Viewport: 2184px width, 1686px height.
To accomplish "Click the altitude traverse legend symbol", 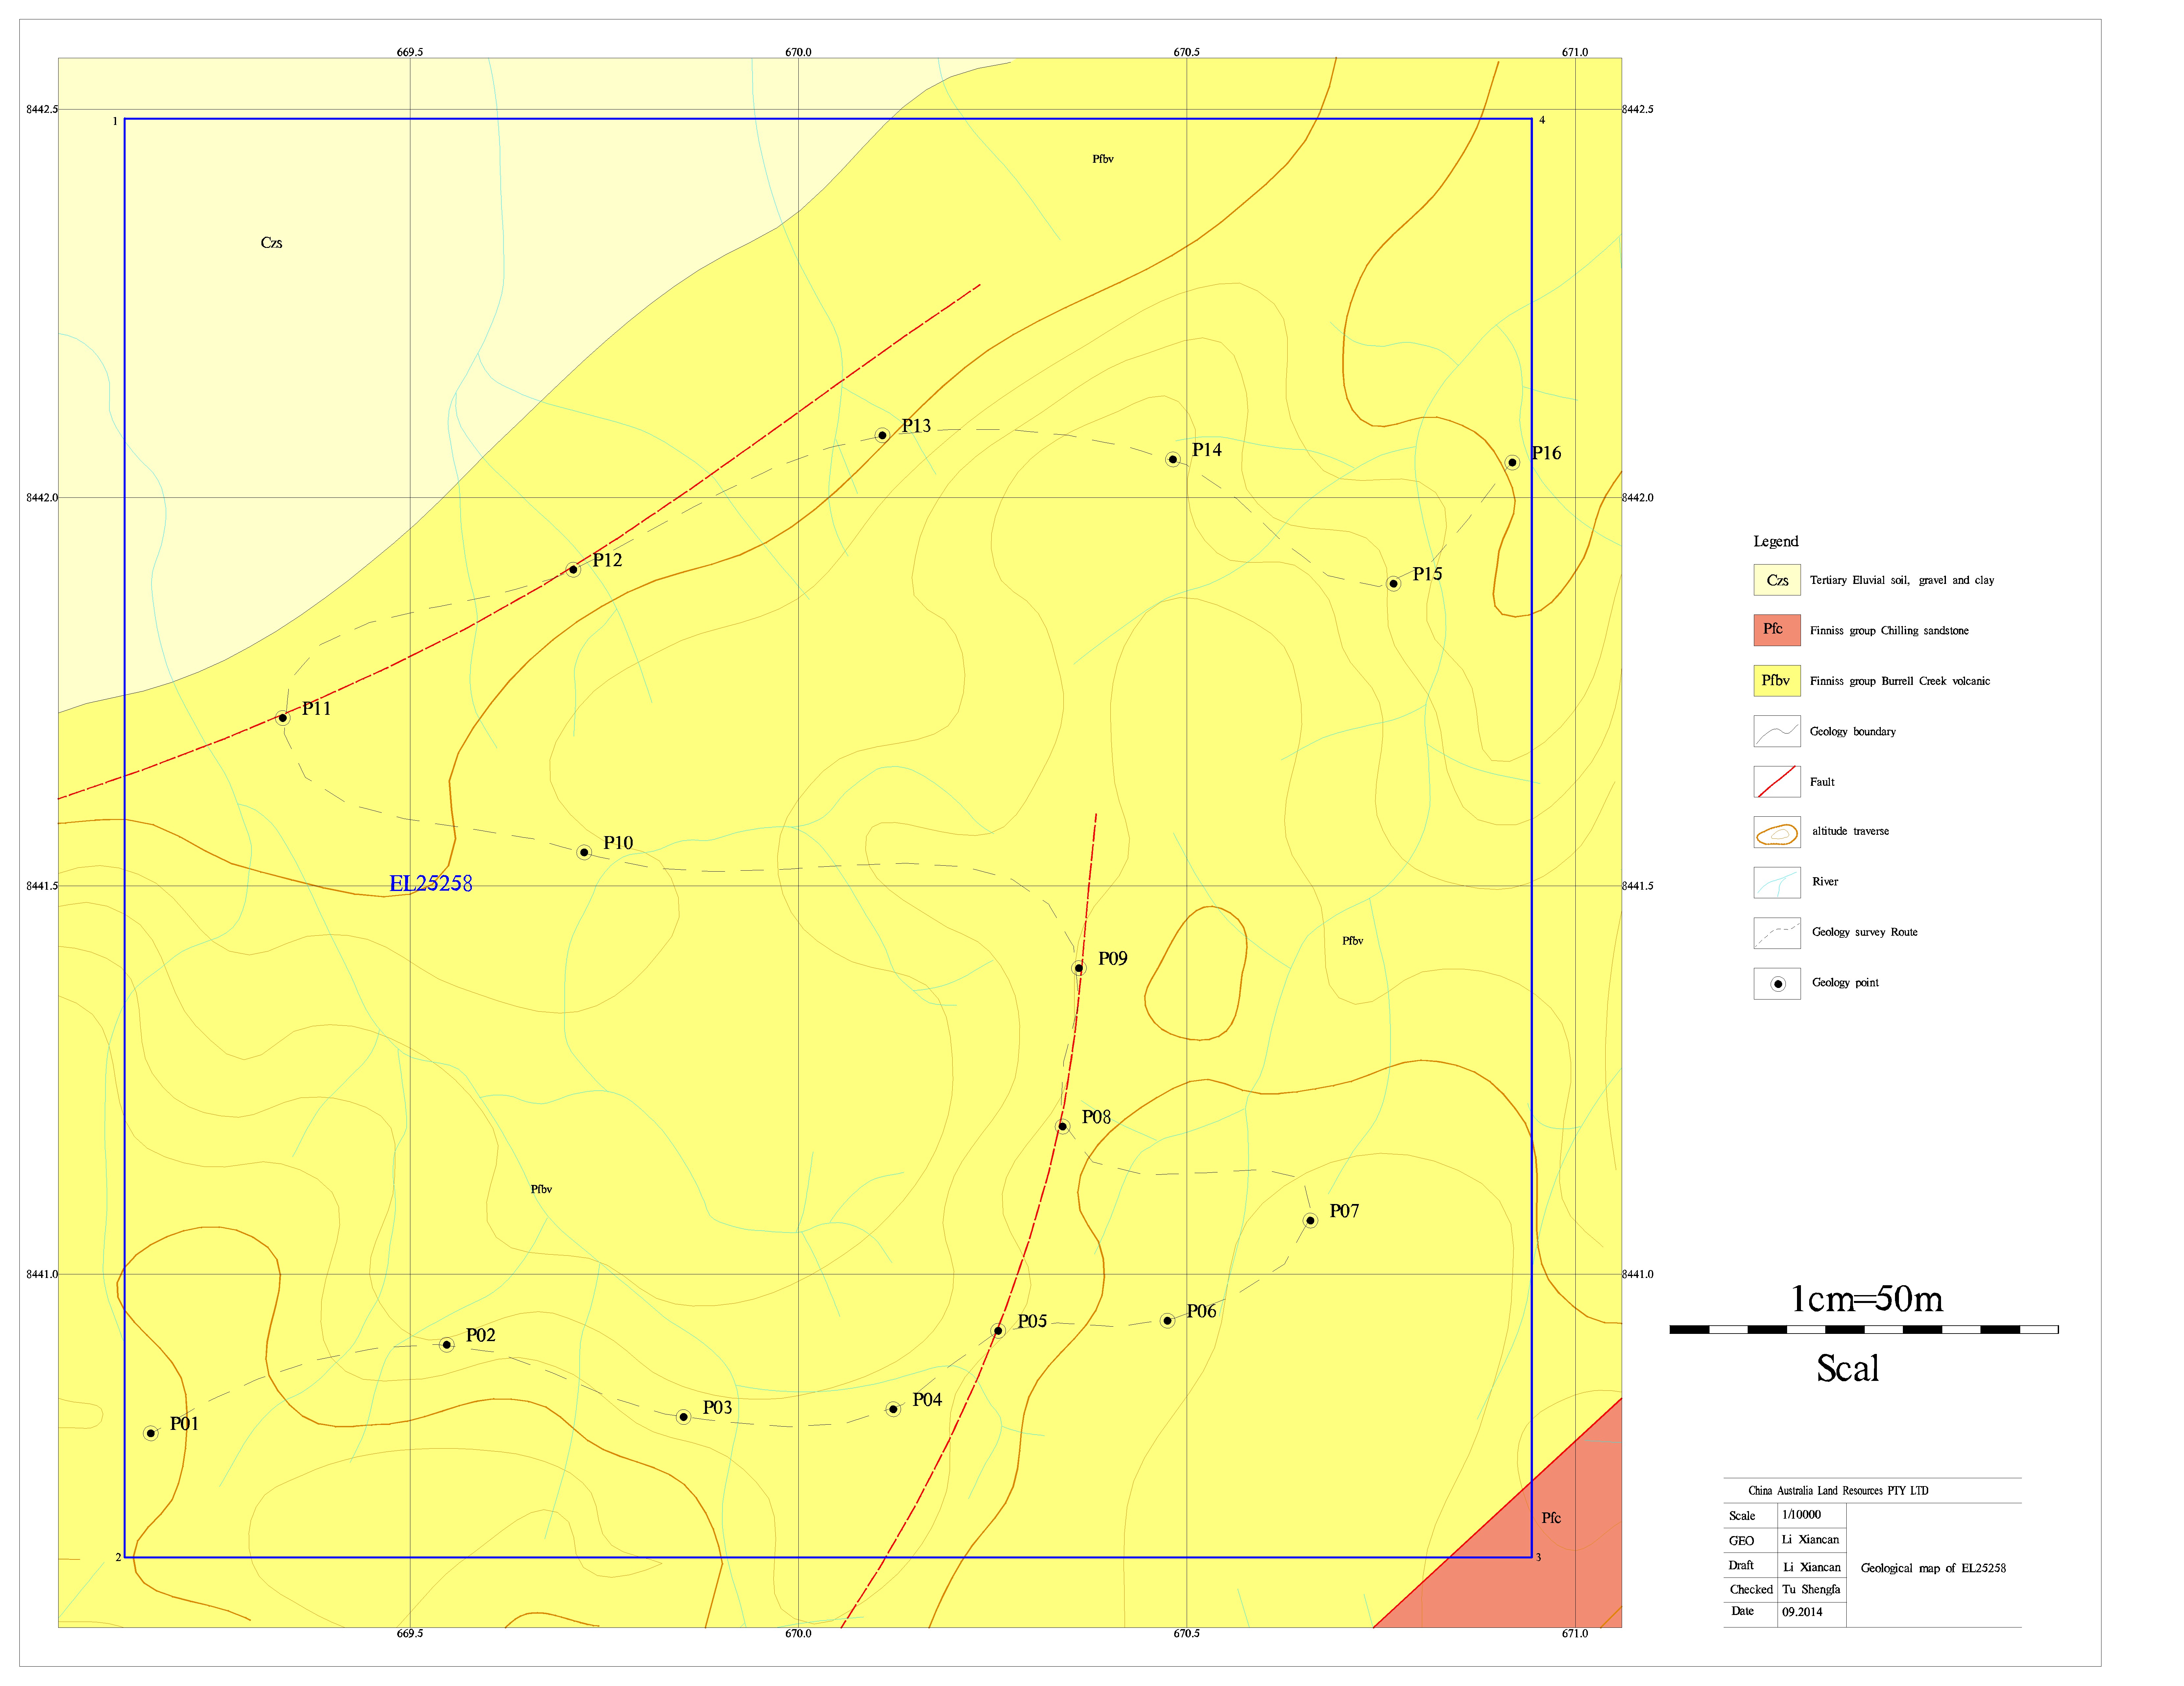I will point(1777,832).
